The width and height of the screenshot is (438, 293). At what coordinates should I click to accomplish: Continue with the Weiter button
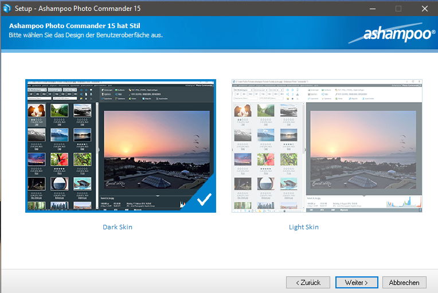357,282
